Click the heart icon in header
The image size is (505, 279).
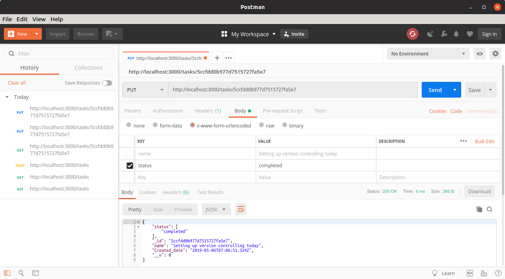(x=469, y=34)
